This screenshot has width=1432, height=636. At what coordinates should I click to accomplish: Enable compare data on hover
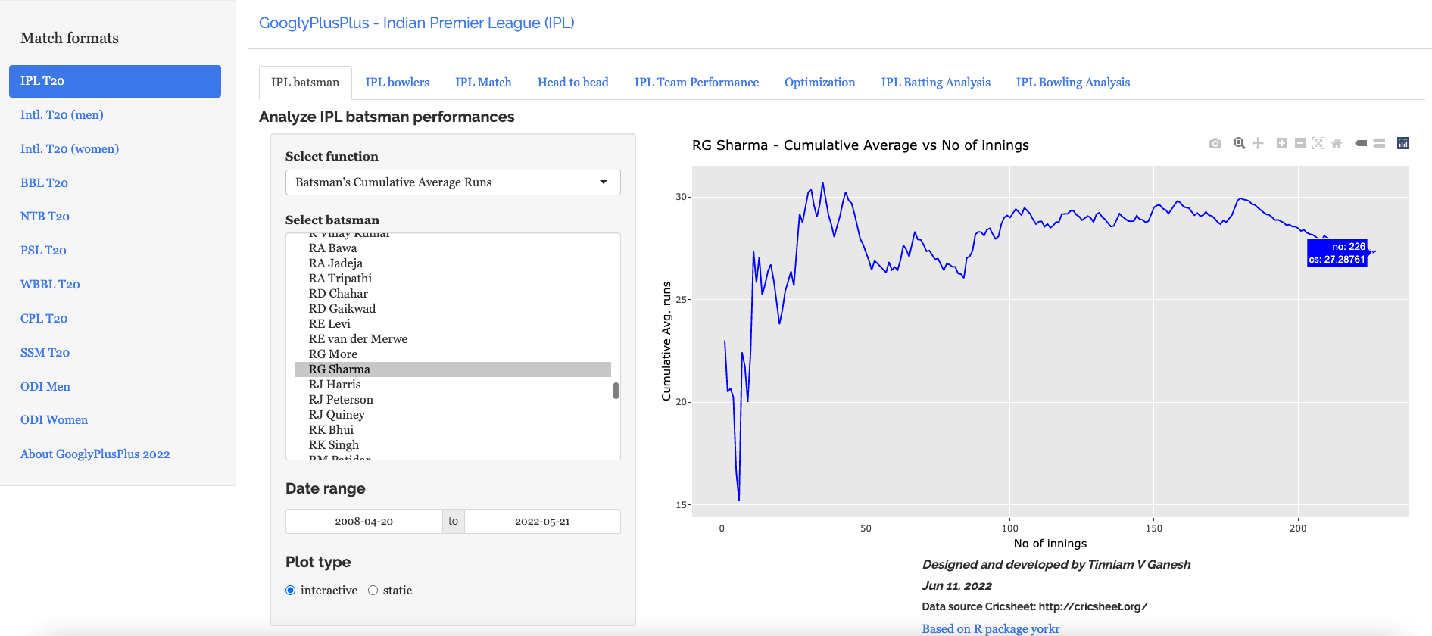[1379, 143]
